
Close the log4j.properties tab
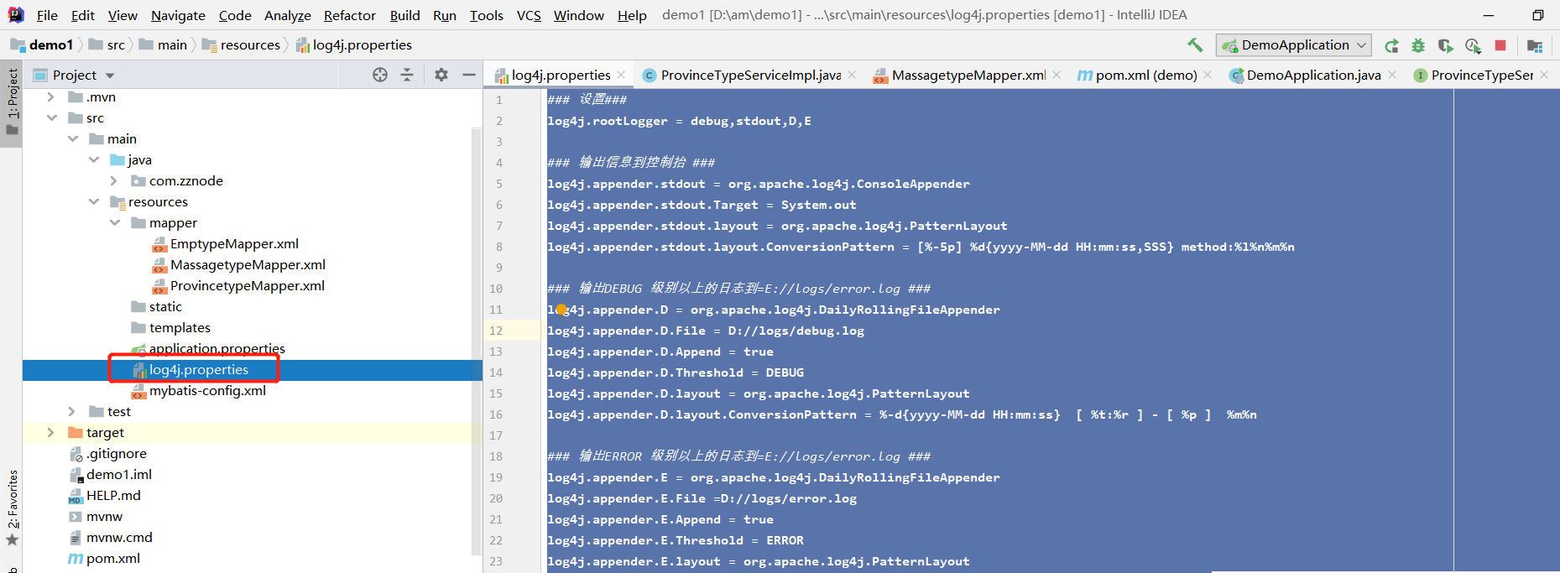621,75
